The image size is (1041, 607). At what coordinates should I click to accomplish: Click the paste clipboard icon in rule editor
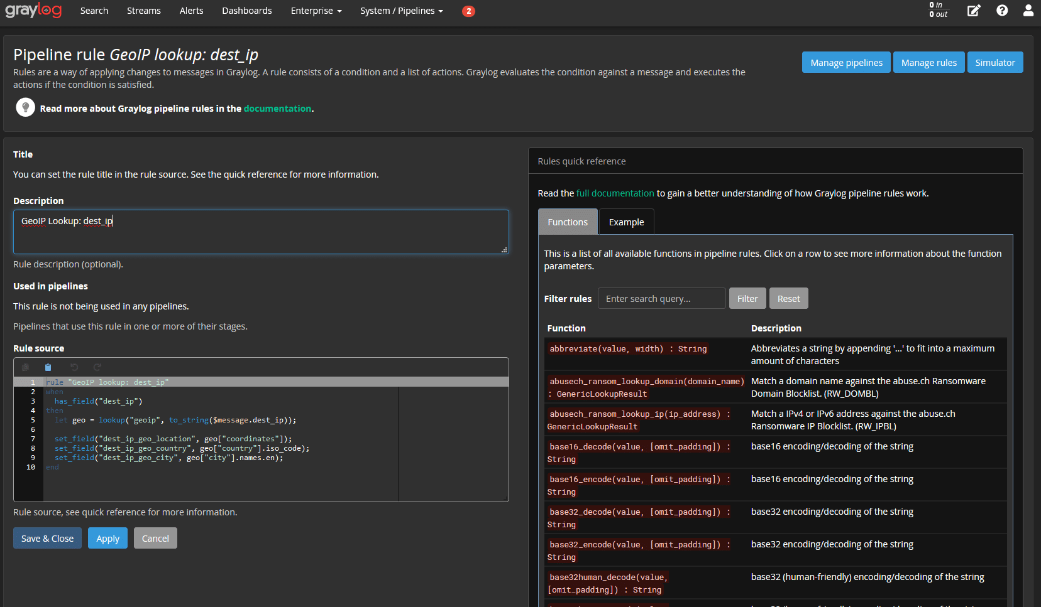pyautogui.click(x=48, y=367)
